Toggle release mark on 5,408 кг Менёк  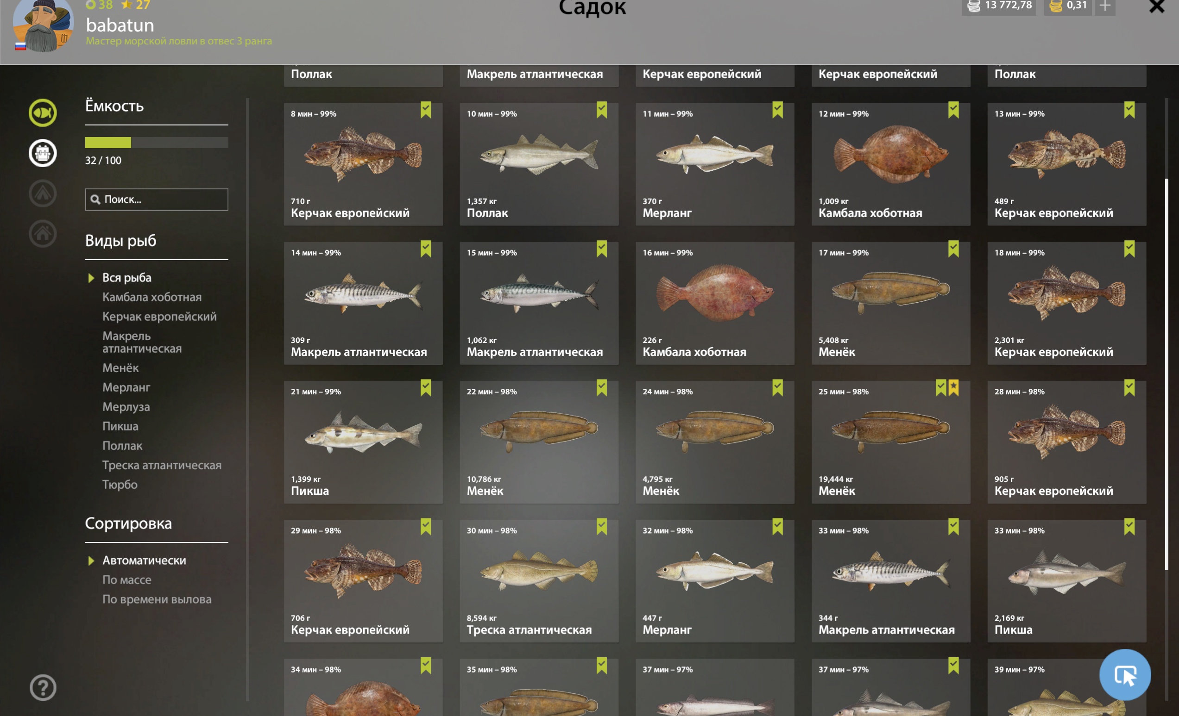coord(954,249)
